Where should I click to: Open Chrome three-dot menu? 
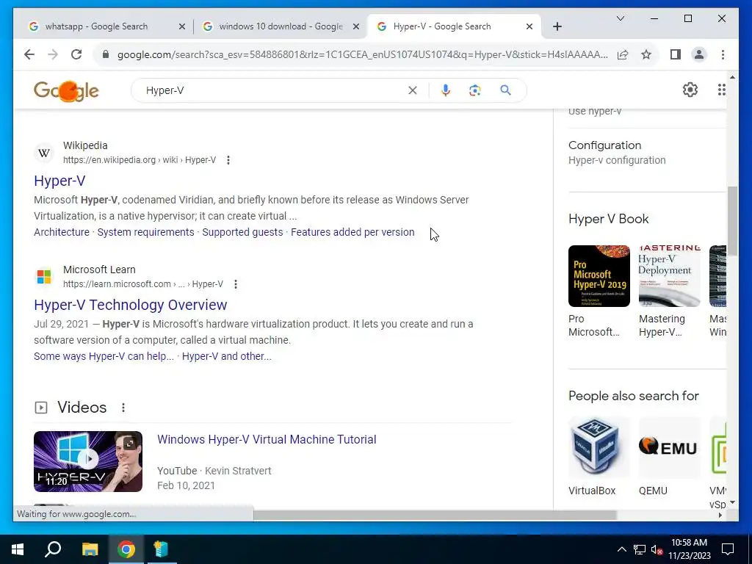723,54
